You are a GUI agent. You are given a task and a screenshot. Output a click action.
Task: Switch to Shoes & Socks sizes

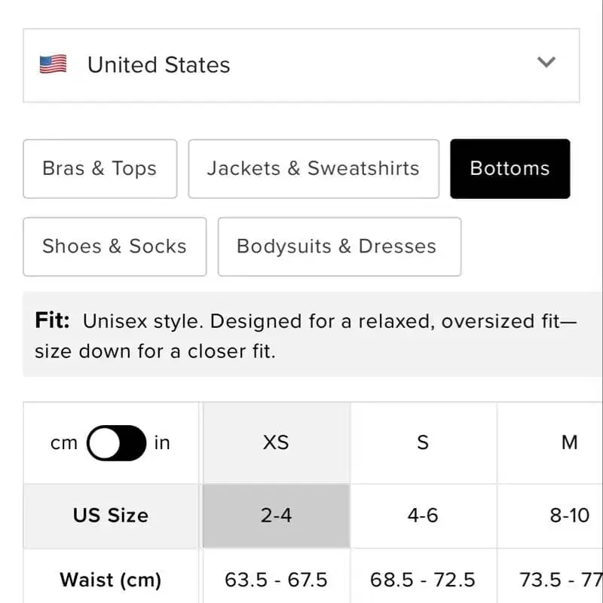(115, 246)
